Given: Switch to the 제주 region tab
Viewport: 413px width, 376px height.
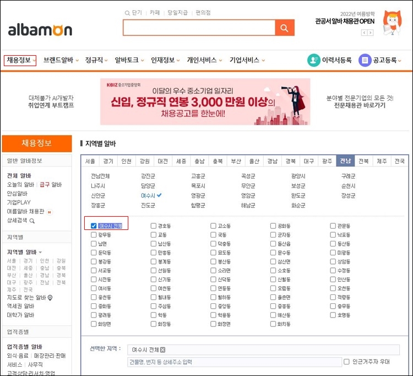Looking at the screenshot, I should point(382,161).
